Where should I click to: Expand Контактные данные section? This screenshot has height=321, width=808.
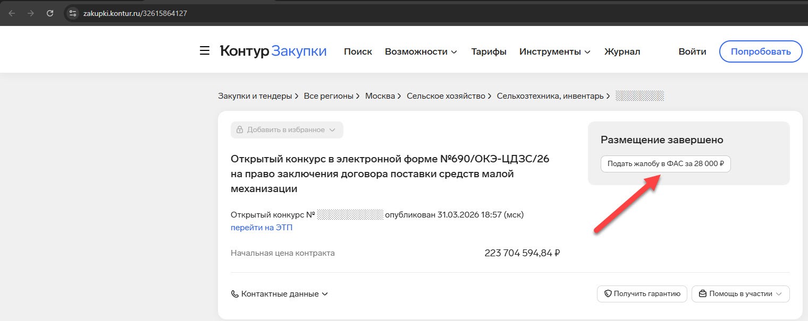click(280, 294)
